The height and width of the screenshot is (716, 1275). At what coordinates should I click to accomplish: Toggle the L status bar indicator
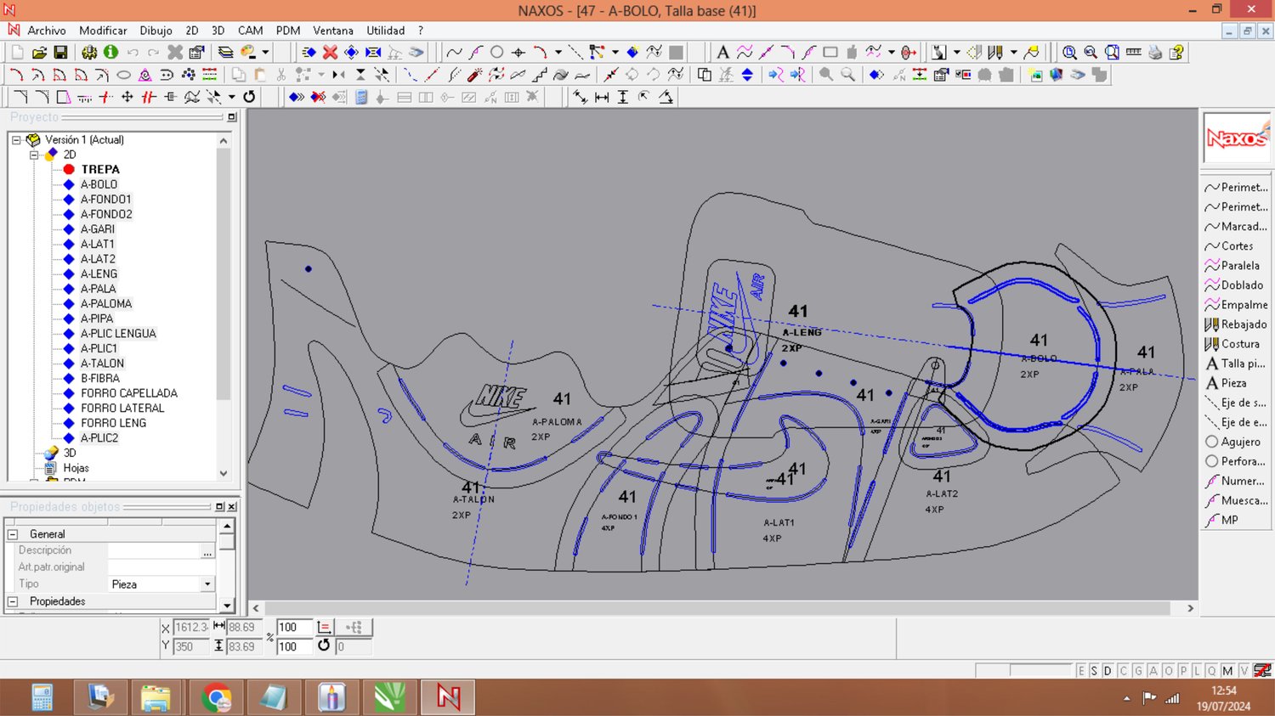[x=1197, y=671]
